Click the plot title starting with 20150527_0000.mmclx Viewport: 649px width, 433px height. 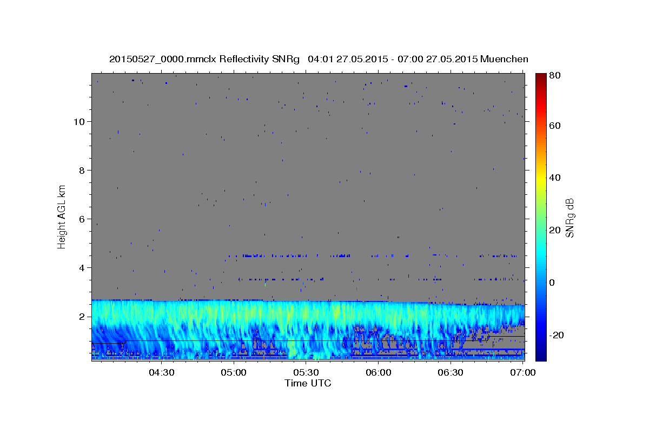click(x=319, y=59)
